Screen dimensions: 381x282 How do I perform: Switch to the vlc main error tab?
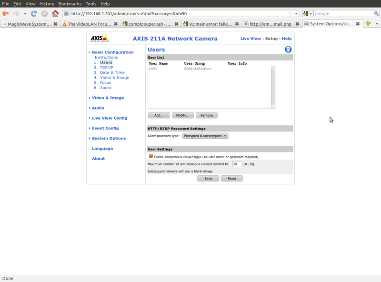click(x=211, y=24)
